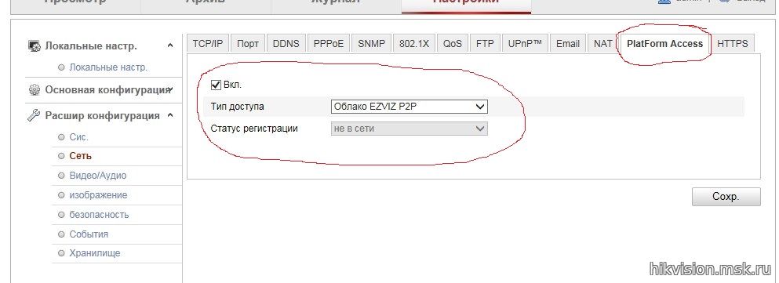Open the Тип доступа dropdown
The width and height of the screenshot is (779, 283).
click(x=410, y=107)
